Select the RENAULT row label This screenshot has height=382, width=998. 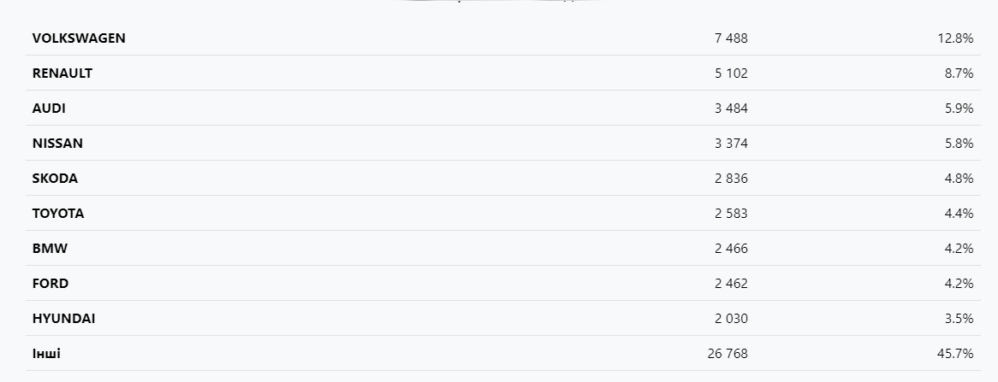tap(62, 73)
